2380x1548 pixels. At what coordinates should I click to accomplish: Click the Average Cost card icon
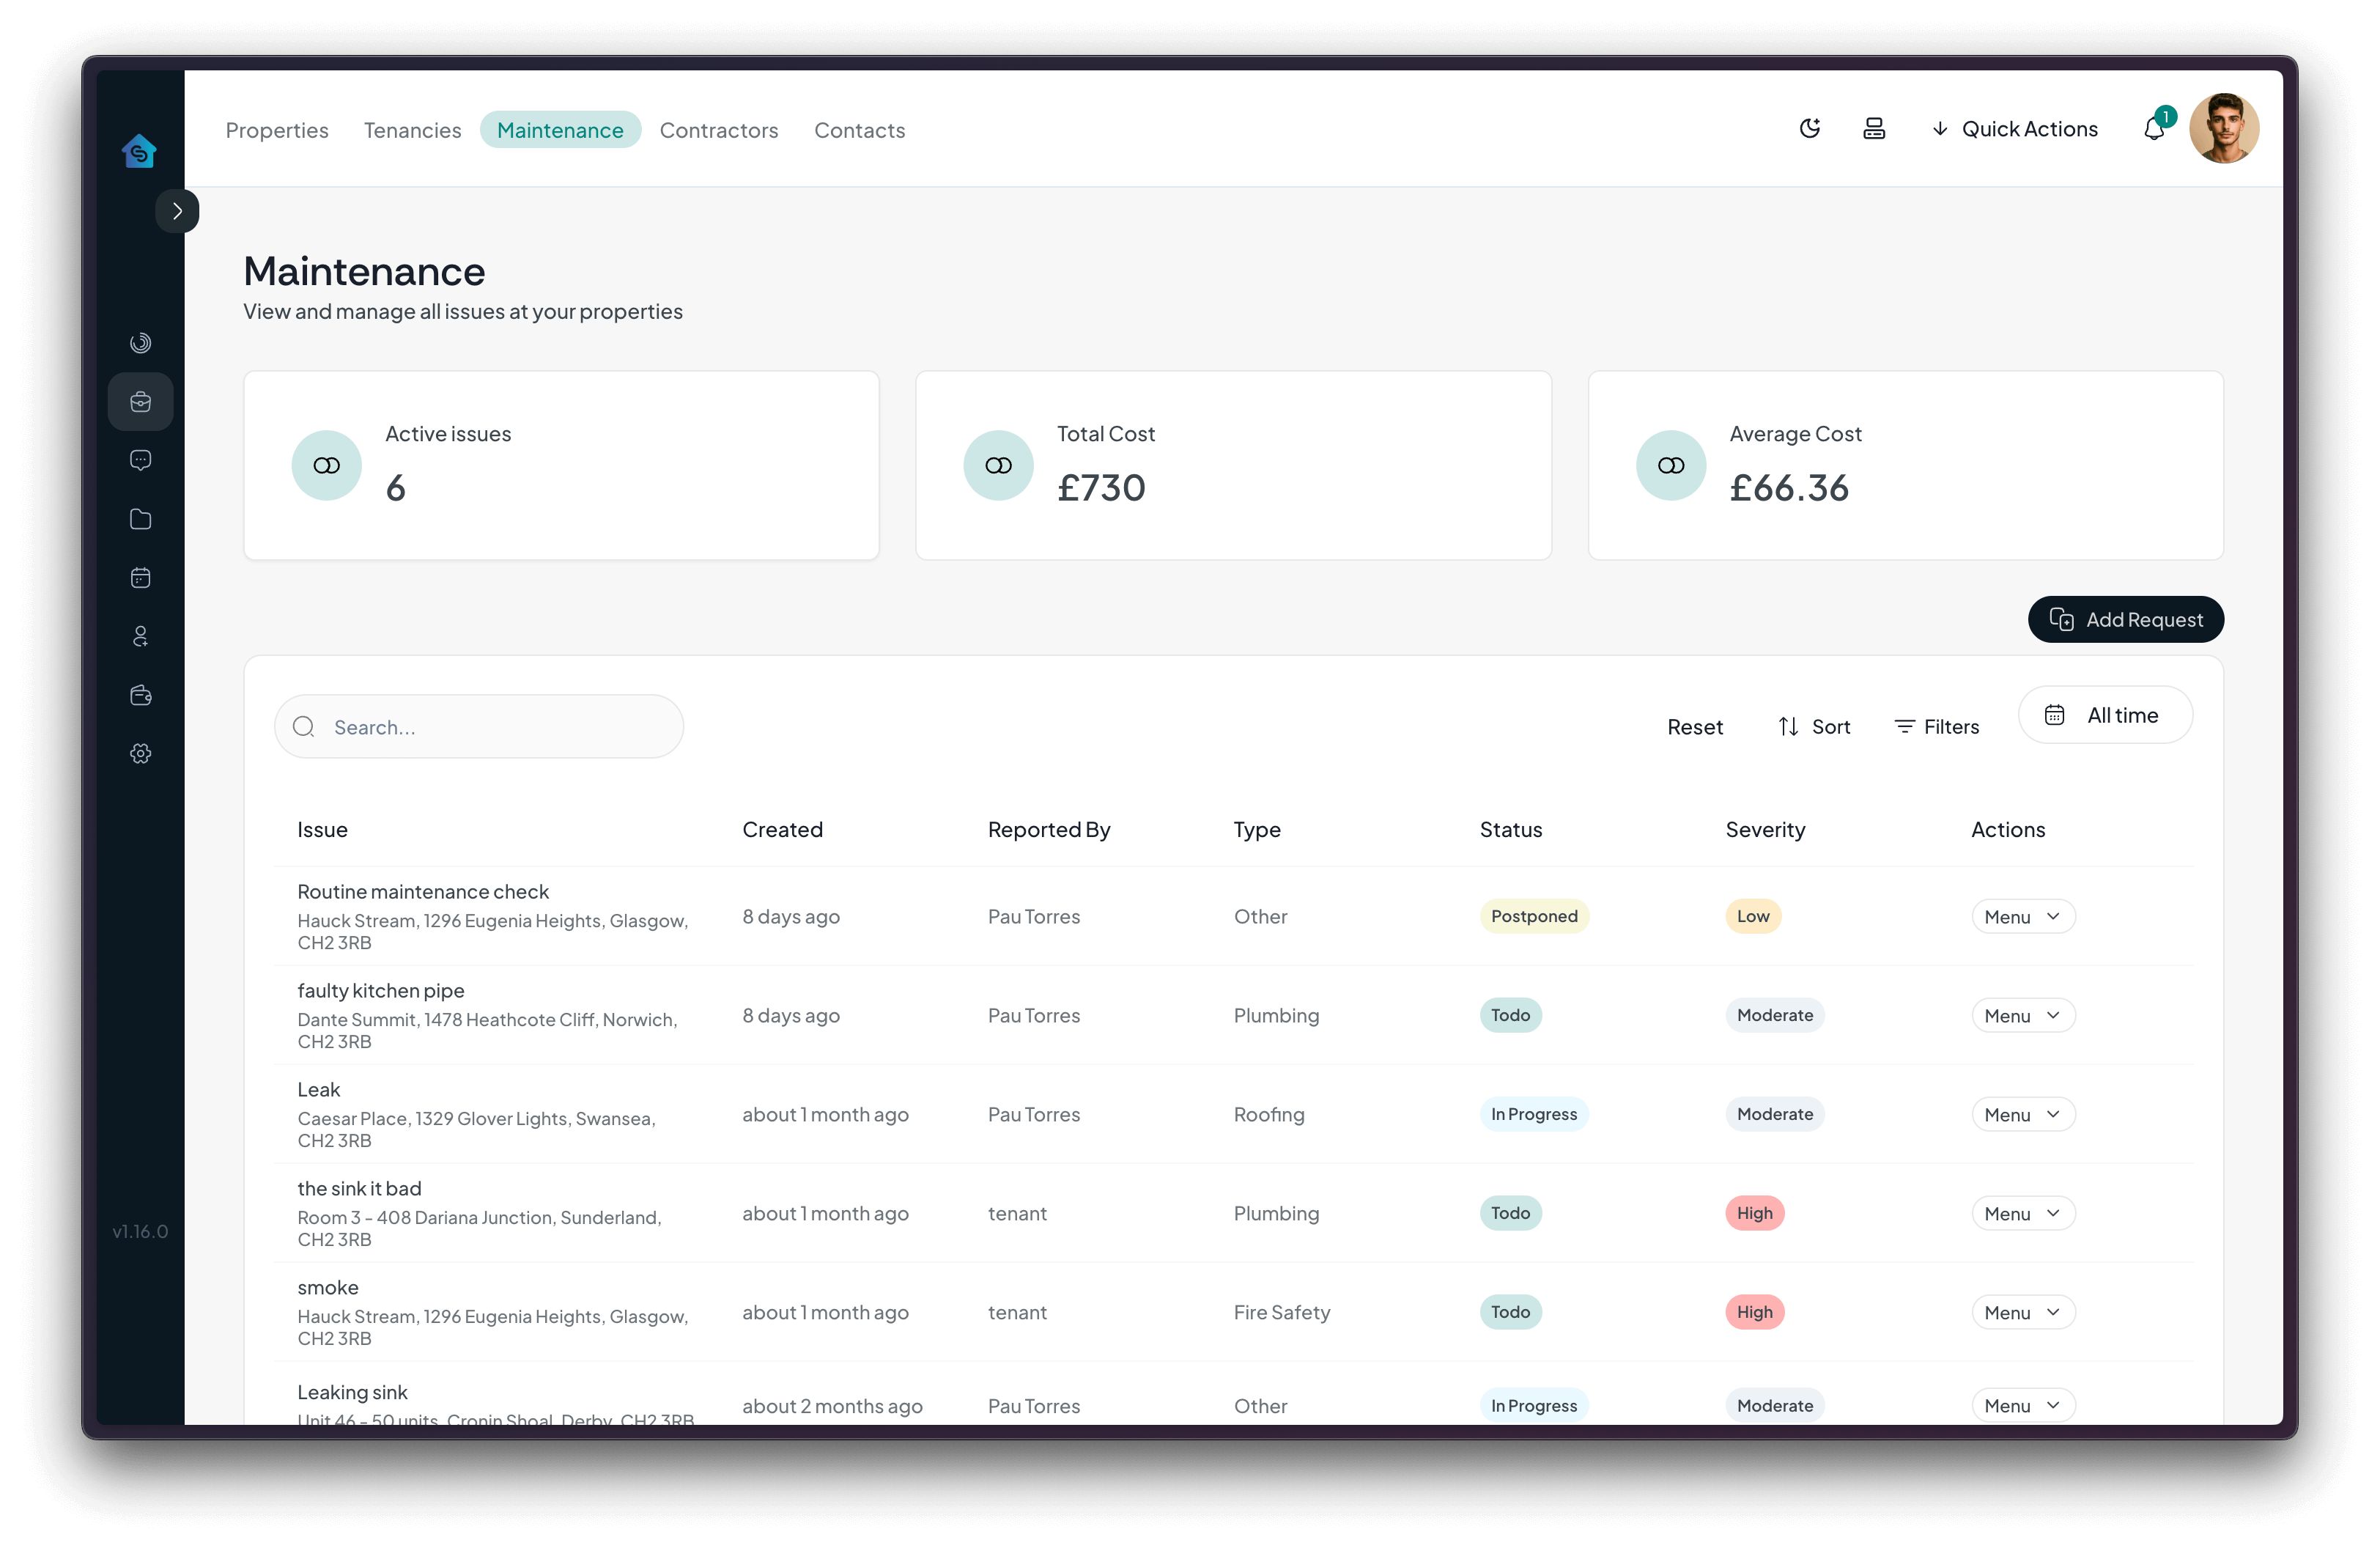(1671, 465)
